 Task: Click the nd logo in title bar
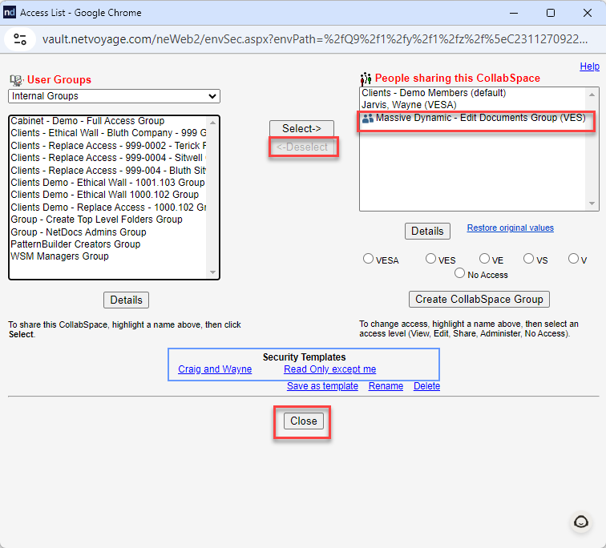[10, 12]
